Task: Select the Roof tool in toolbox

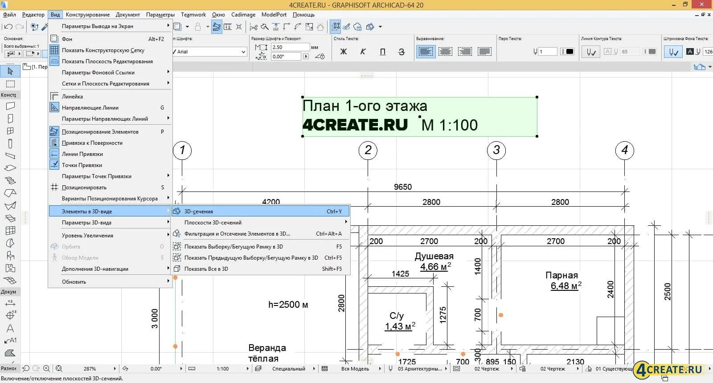Action: 10,193
